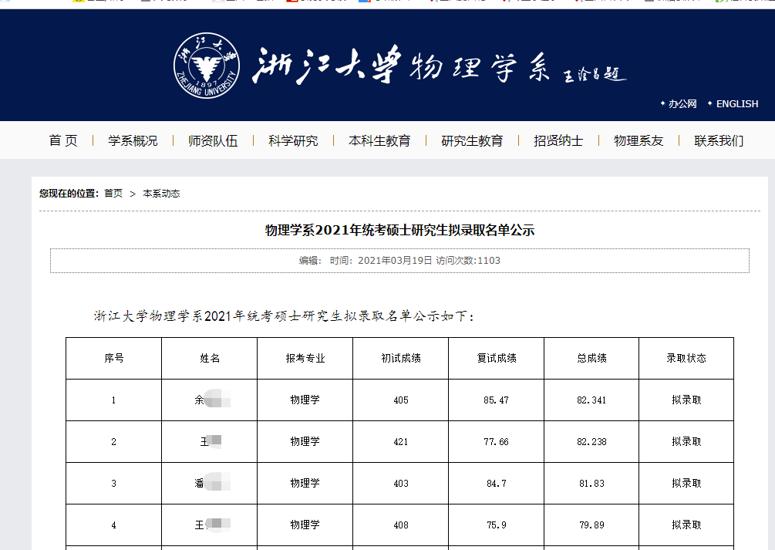
Task: Select 科学研究 in navigation bar
Action: pyautogui.click(x=293, y=140)
